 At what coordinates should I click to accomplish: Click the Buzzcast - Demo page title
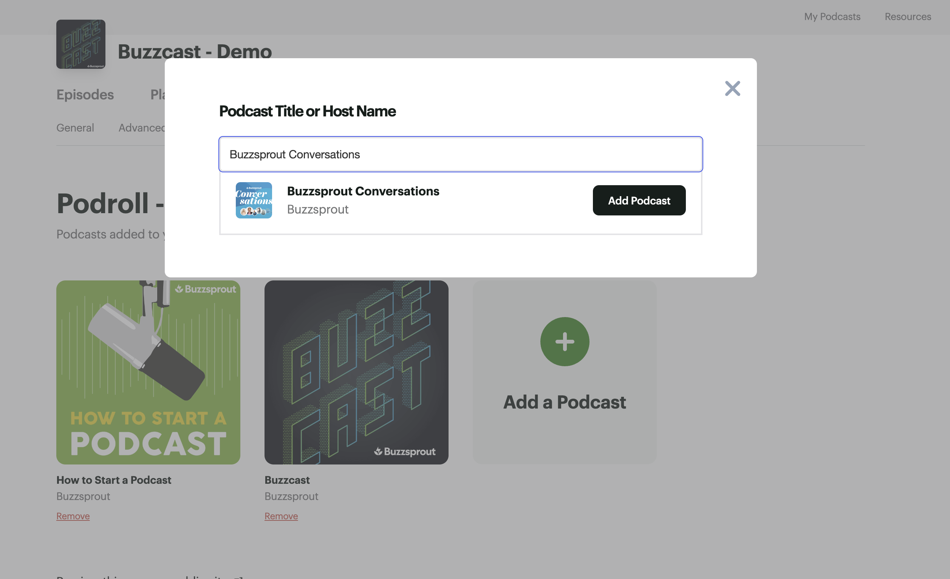coord(195,51)
